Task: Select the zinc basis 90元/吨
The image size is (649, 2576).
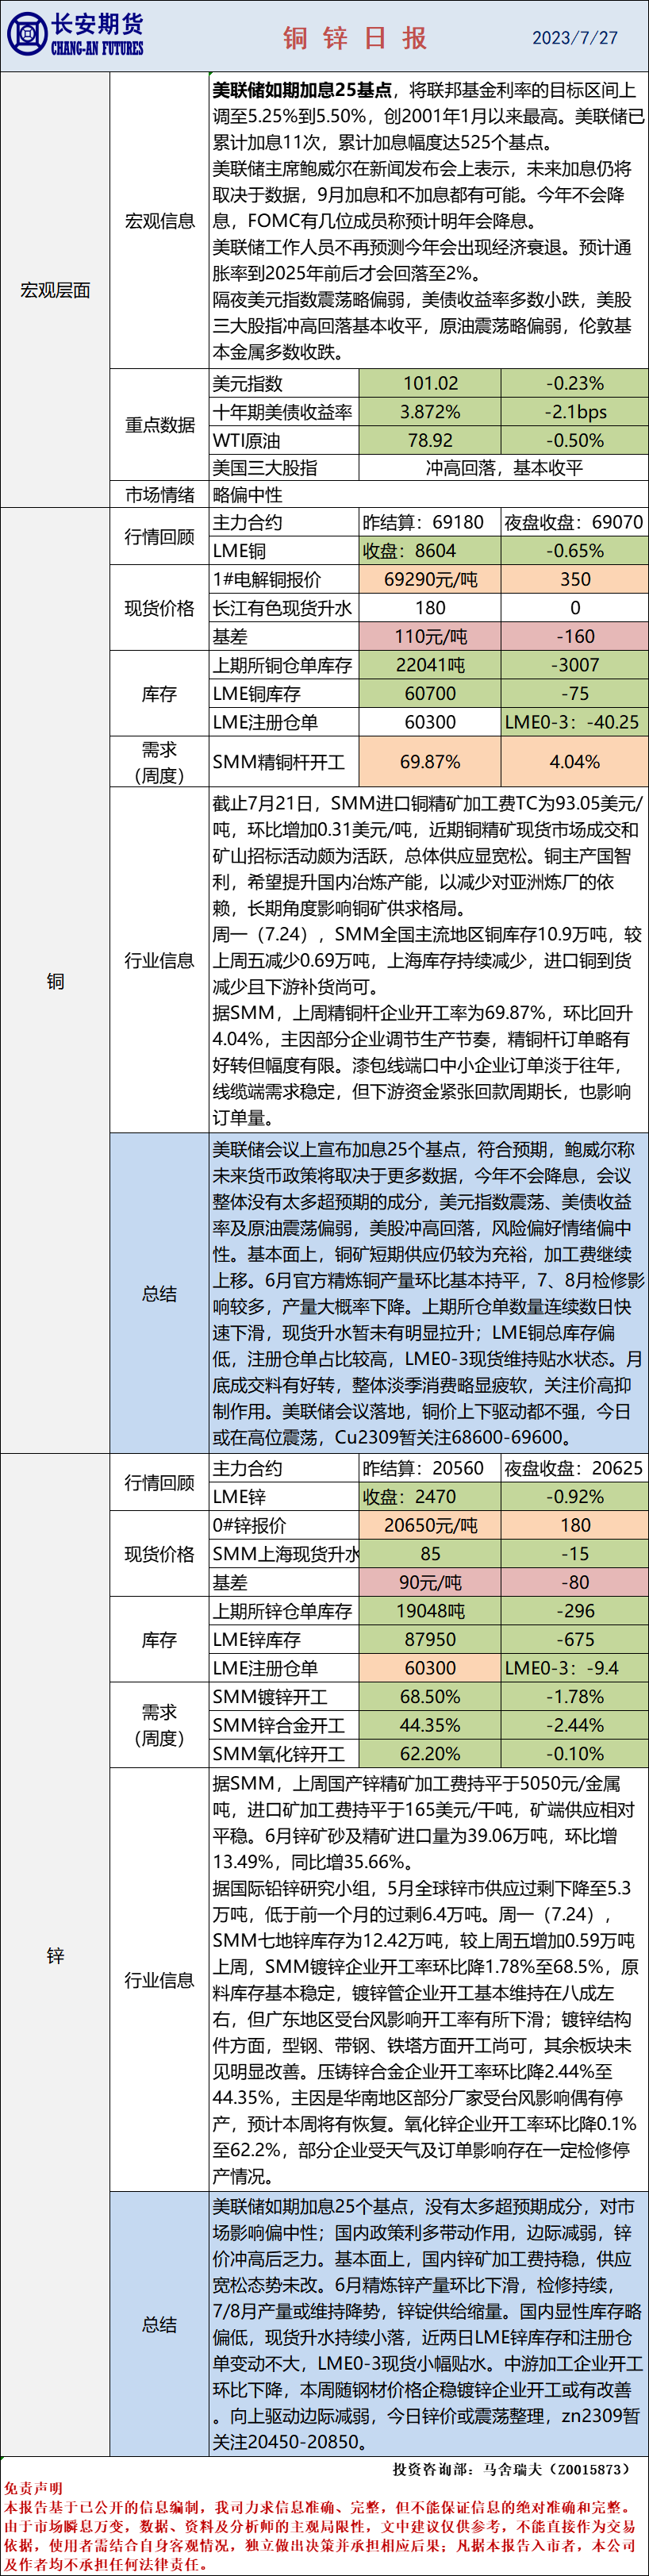Action: tap(430, 1582)
